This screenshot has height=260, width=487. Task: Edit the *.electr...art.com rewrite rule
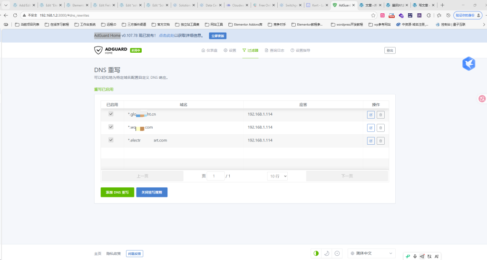click(x=371, y=141)
